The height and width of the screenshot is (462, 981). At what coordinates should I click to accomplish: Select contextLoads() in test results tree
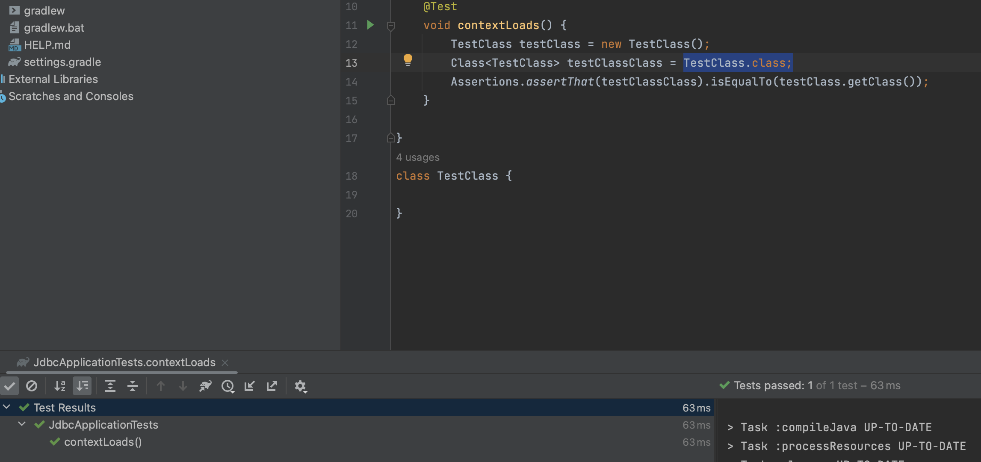click(103, 442)
